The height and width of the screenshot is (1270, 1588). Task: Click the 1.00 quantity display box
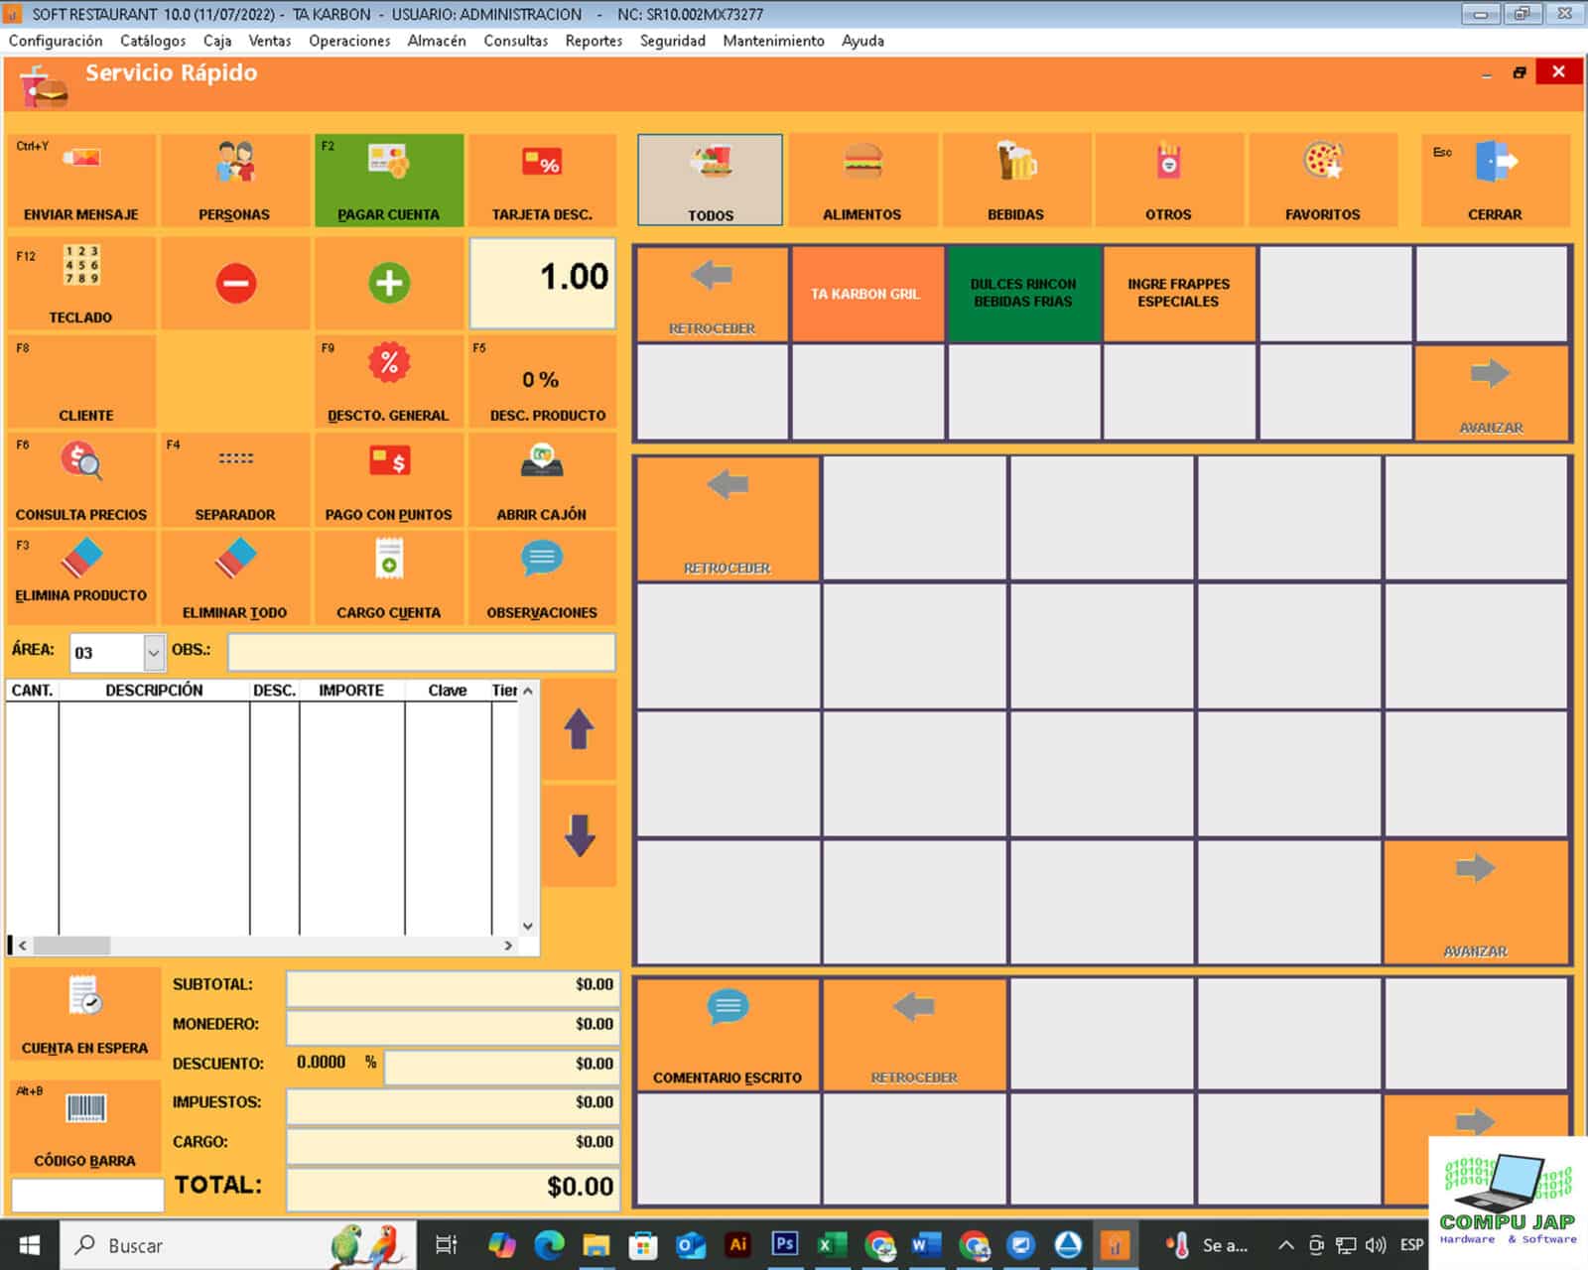coord(542,283)
